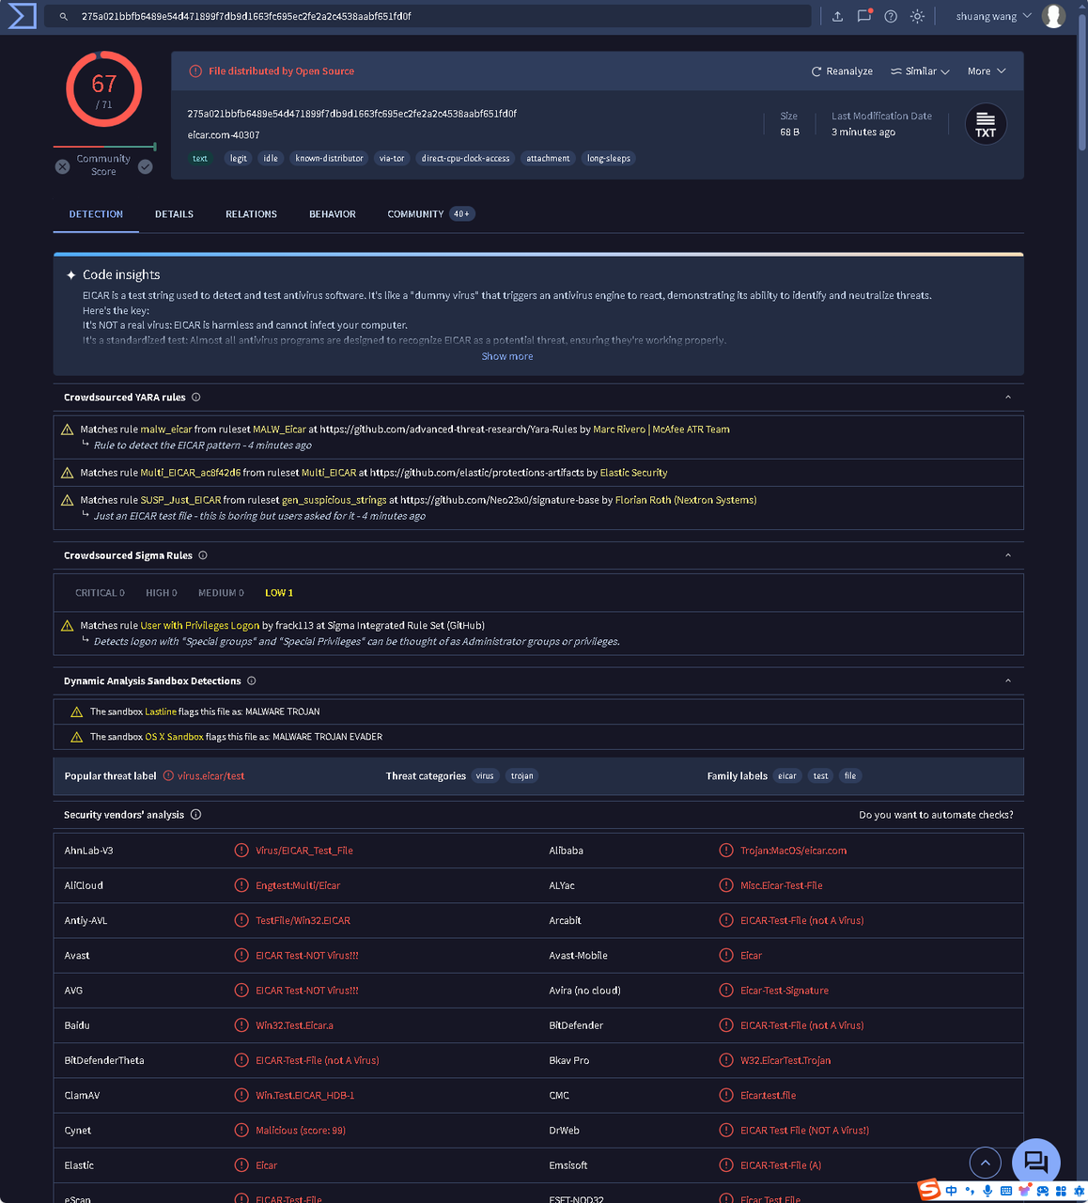The height and width of the screenshot is (1203, 1088).
Task: Click the Code insights sparkle icon
Action: pos(70,275)
